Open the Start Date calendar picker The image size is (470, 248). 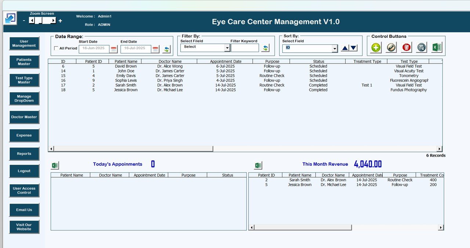tap(113, 48)
